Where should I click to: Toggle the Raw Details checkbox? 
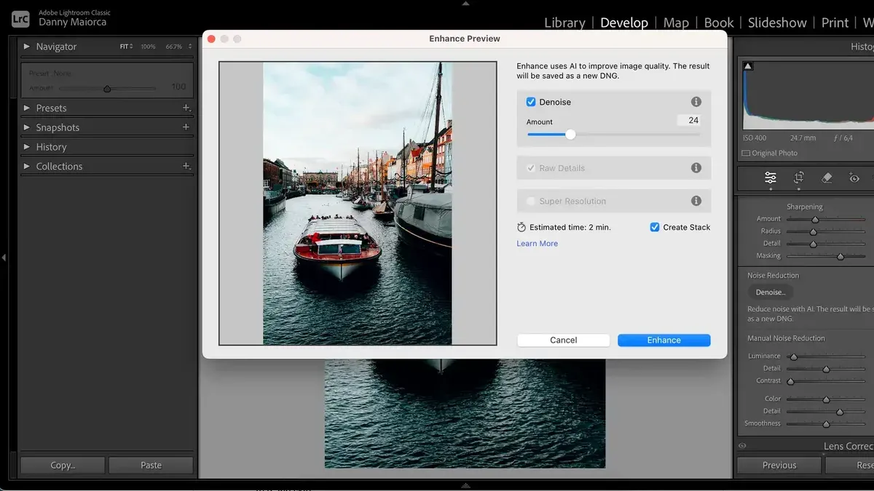click(x=531, y=168)
